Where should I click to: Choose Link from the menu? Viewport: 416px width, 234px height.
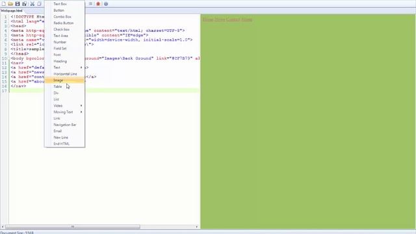pyautogui.click(x=65, y=118)
